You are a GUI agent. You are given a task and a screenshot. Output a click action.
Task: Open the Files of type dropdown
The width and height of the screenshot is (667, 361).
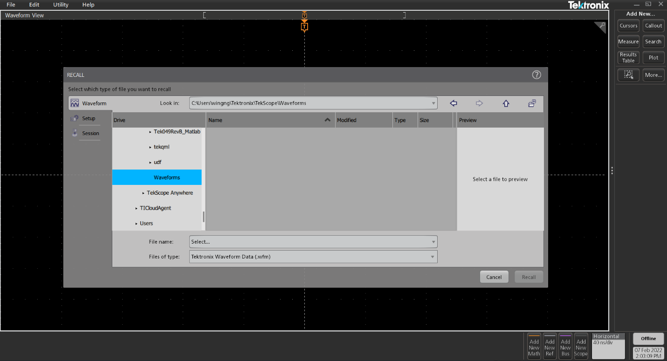click(433, 256)
